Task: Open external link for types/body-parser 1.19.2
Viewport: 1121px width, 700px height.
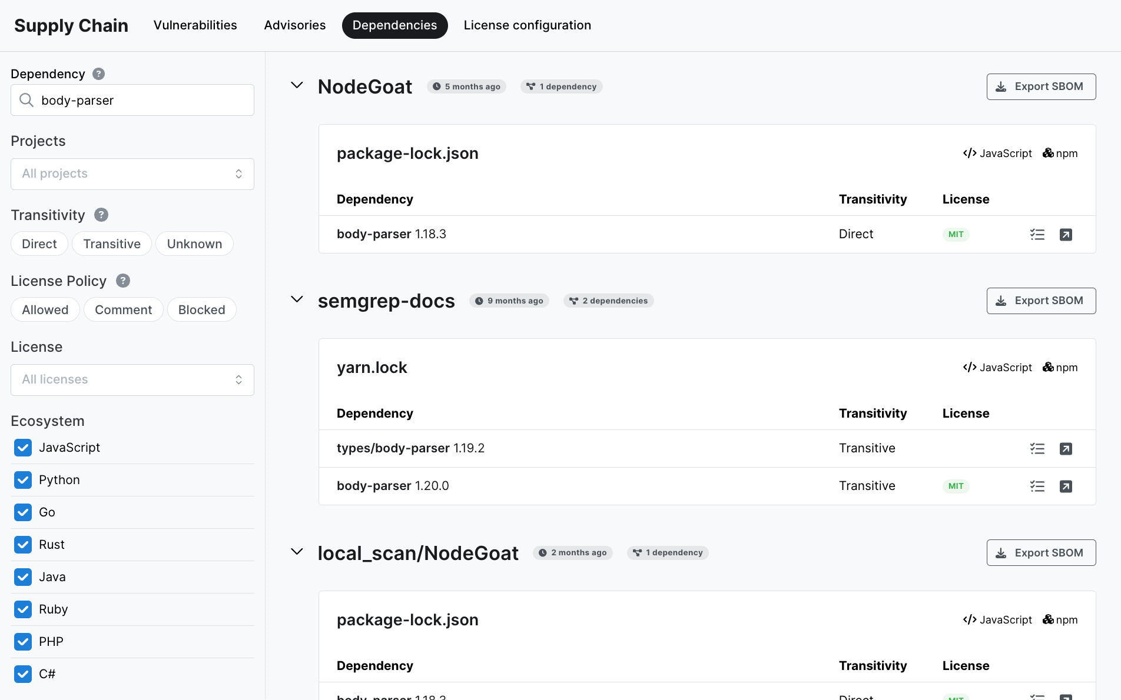Action: coord(1066,449)
